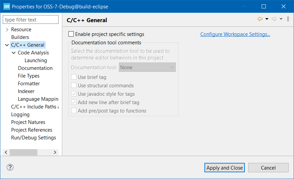294x179 pixels.
Task: Select Formatter in the properties tree
Action: click(29, 83)
